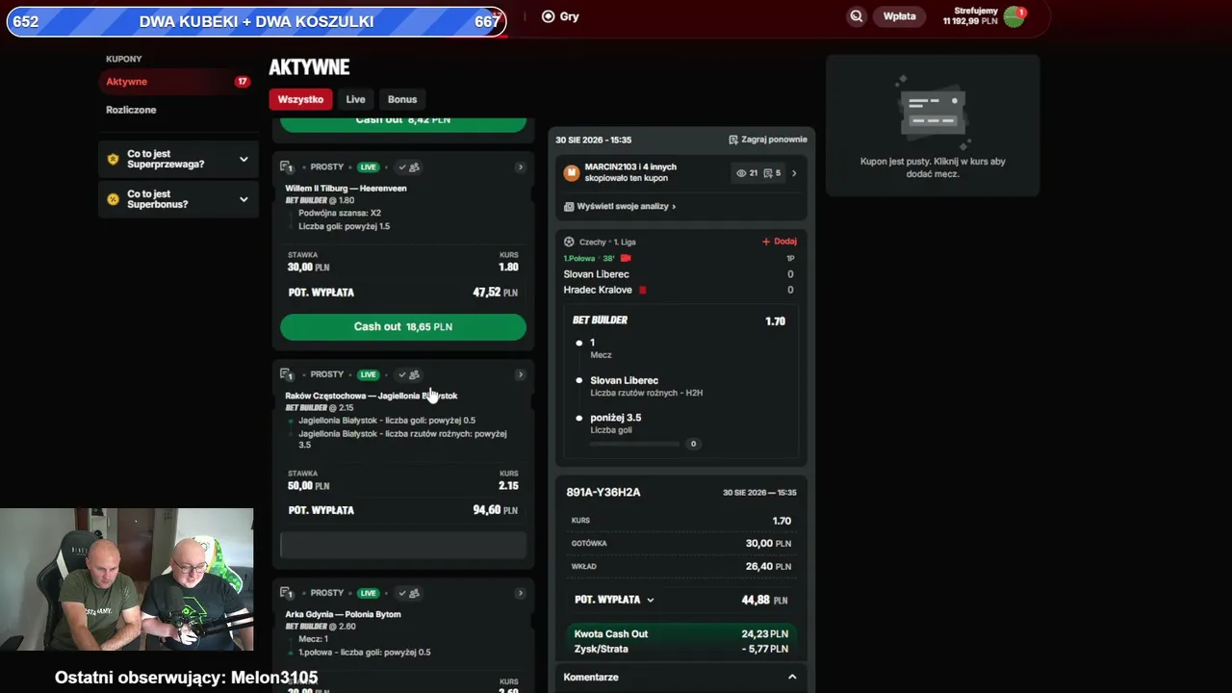Image resolution: width=1232 pixels, height=693 pixels.
Task: Click the shared-users icon on Arka Gdynia bet
Action: point(414,593)
